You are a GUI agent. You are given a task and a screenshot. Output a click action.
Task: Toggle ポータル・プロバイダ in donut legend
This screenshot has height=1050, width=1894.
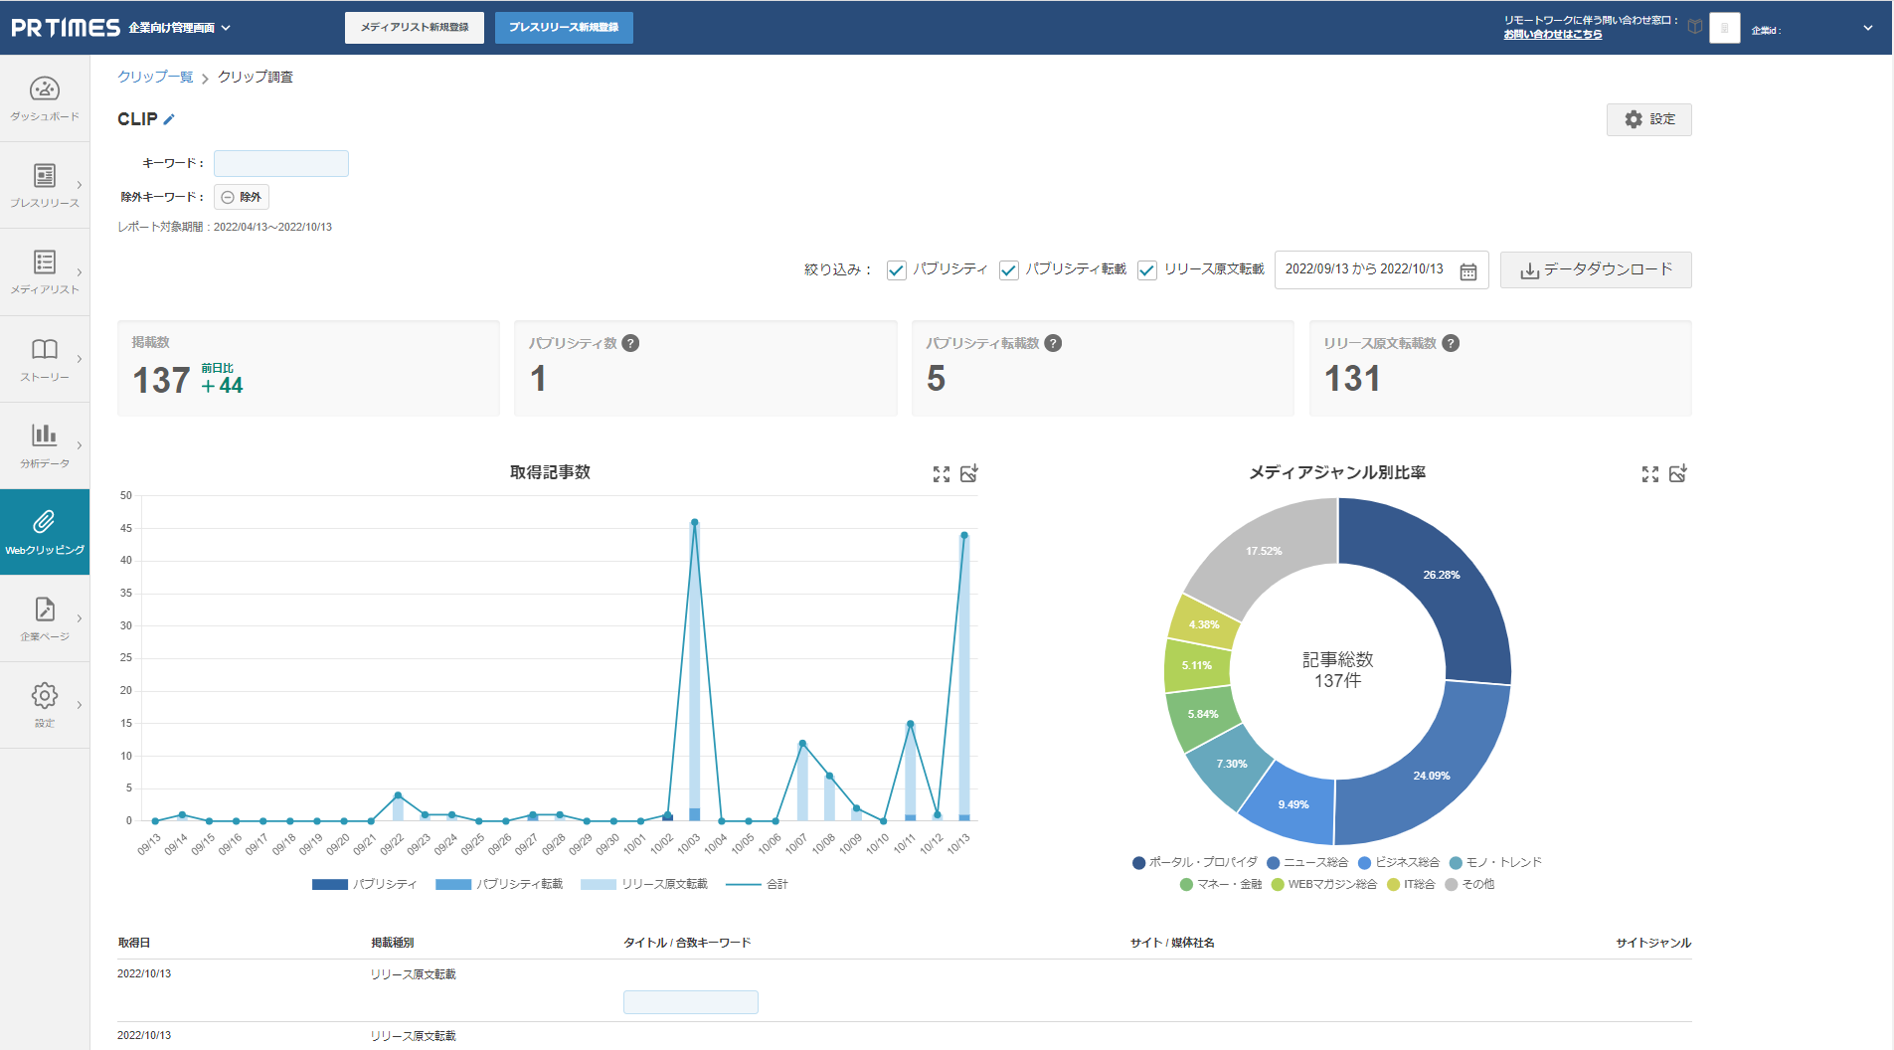(1195, 862)
